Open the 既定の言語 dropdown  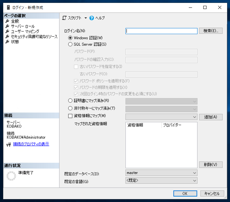pos(161,180)
